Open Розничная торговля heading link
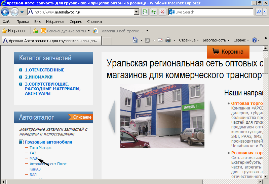This screenshot has width=269, height=184. point(247,153)
